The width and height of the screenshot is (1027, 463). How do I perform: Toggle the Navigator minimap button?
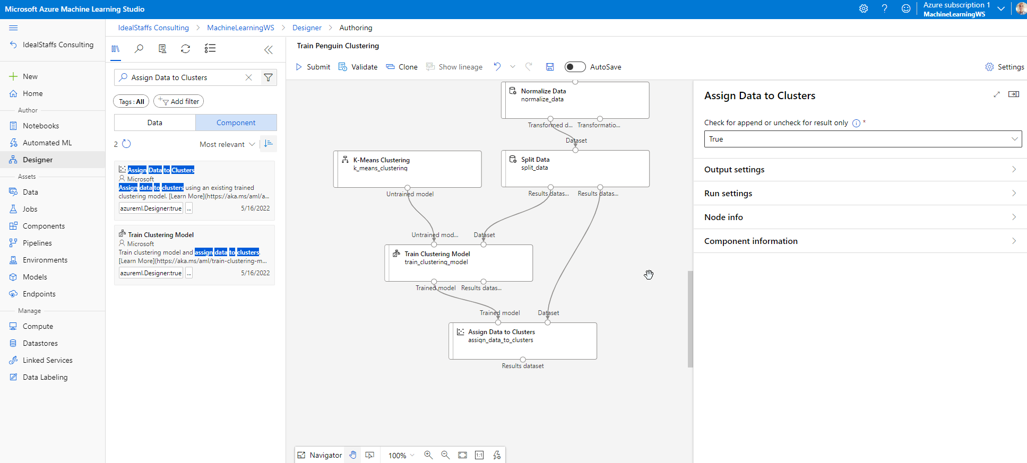pos(320,455)
